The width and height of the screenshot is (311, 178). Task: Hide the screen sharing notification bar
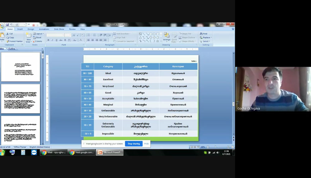point(146,144)
